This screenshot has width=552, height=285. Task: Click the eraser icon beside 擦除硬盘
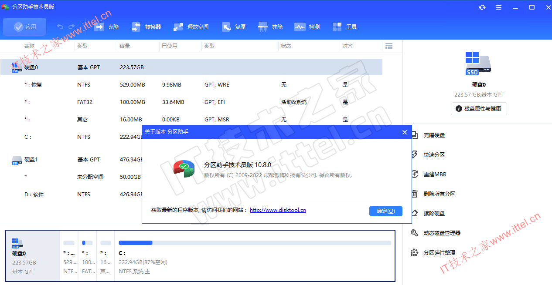(x=415, y=213)
